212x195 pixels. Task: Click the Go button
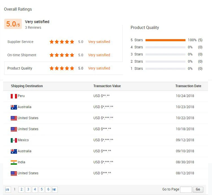(x=198, y=189)
